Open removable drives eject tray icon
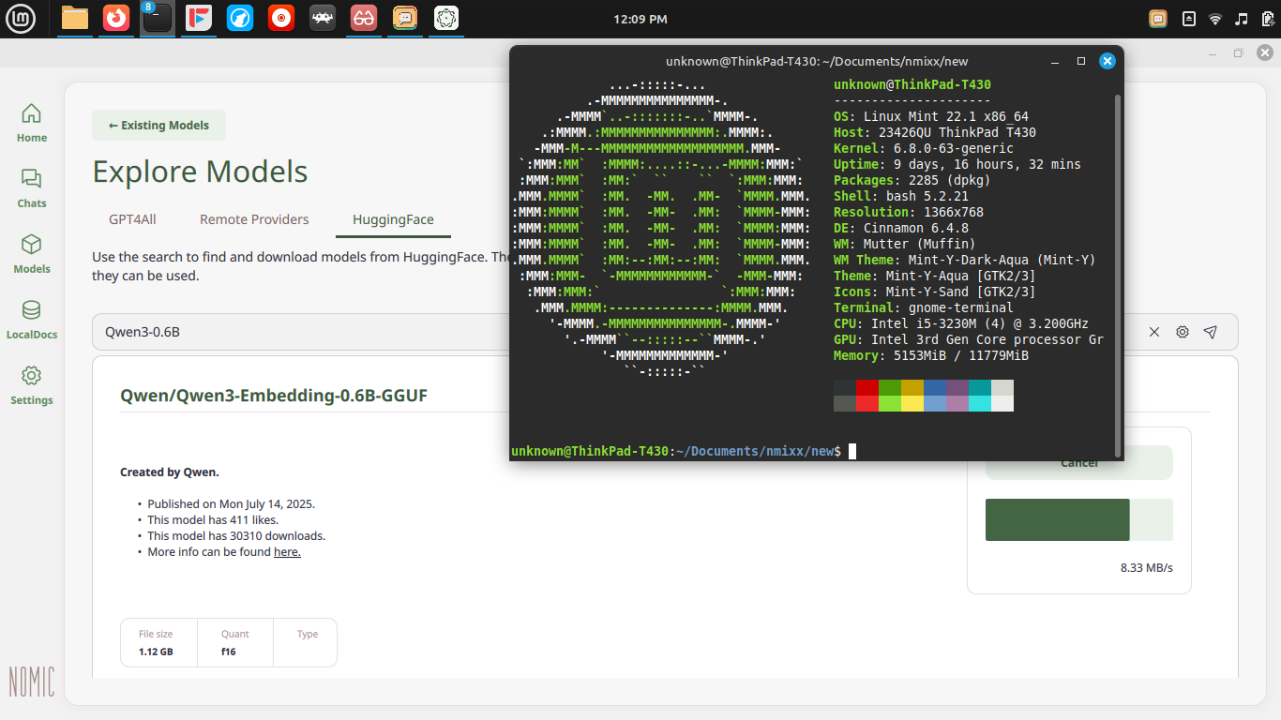Image resolution: width=1281 pixels, height=720 pixels. (1188, 19)
